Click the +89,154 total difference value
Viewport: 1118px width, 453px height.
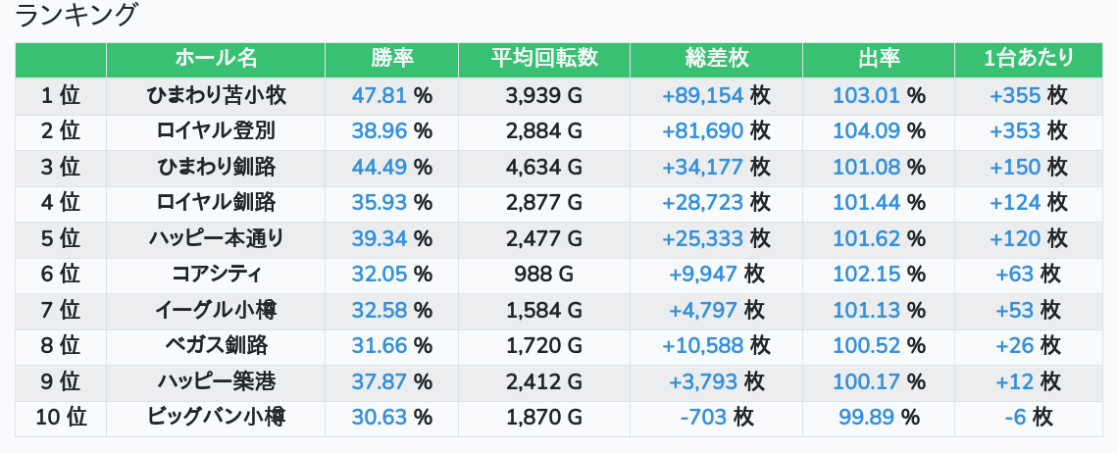[x=702, y=95]
